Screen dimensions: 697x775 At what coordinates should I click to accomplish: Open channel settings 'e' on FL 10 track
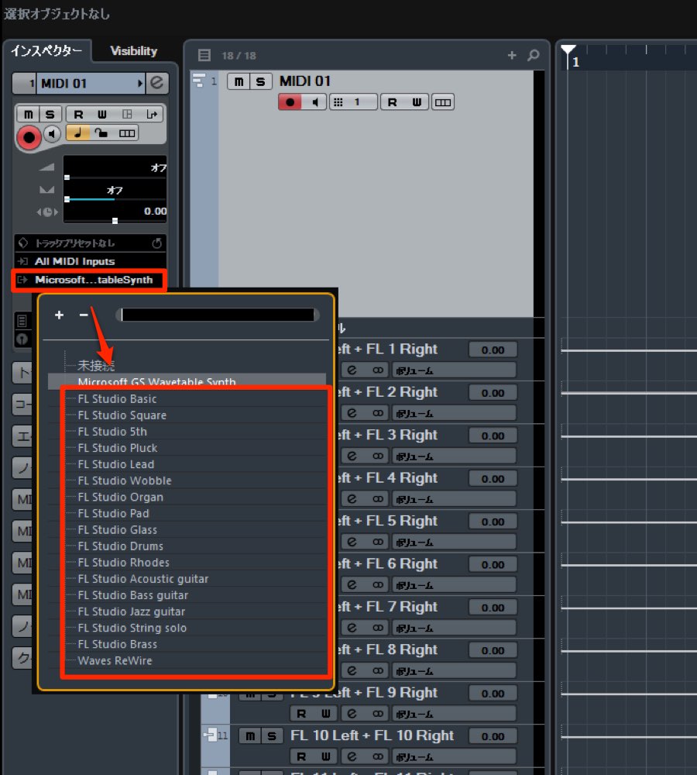click(x=352, y=756)
